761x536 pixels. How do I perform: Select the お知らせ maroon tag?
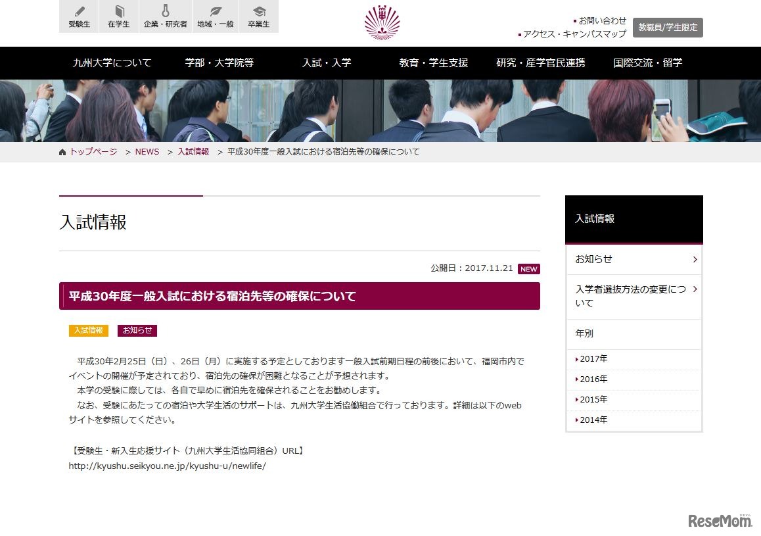tap(137, 330)
